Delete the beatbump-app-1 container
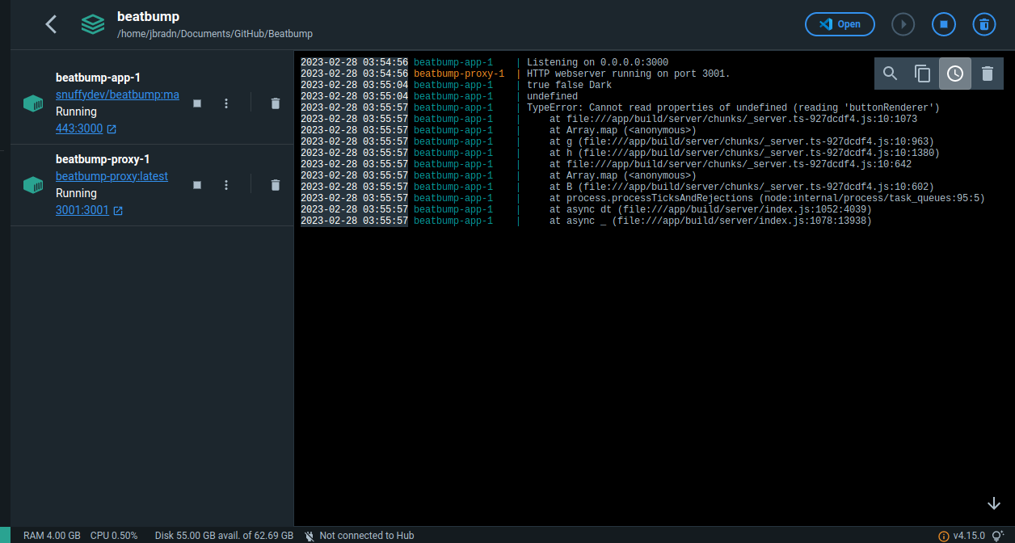Viewport: 1015px width, 543px height. pyautogui.click(x=275, y=103)
